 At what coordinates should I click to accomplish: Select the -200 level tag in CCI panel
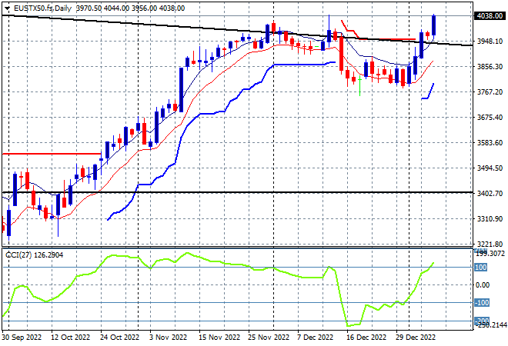tap(482, 321)
